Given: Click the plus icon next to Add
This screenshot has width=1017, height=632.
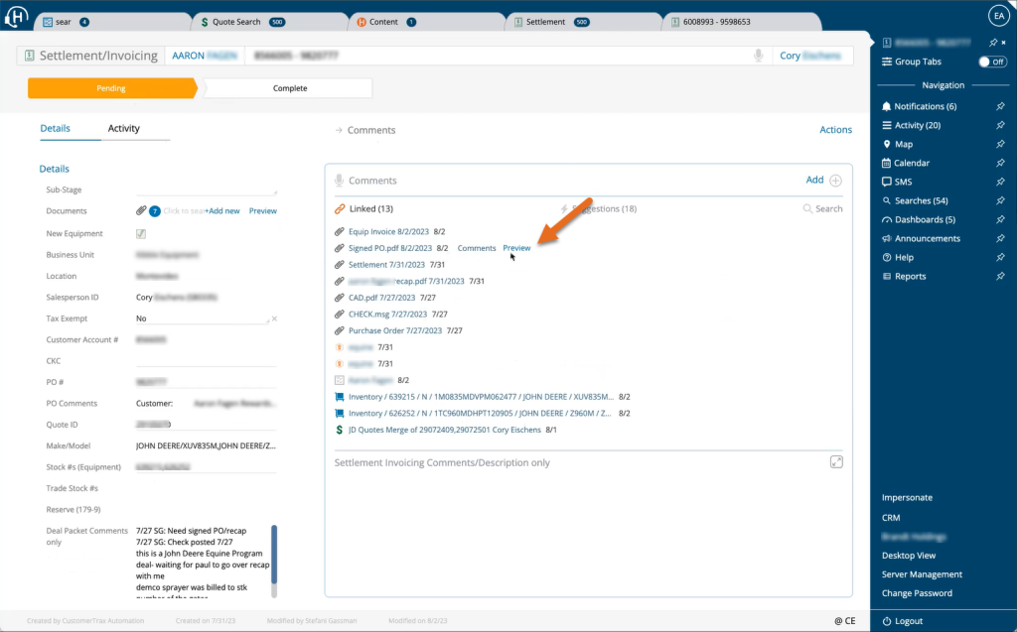Looking at the screenshot, I should pyautogui.click(x=835, y=181).
